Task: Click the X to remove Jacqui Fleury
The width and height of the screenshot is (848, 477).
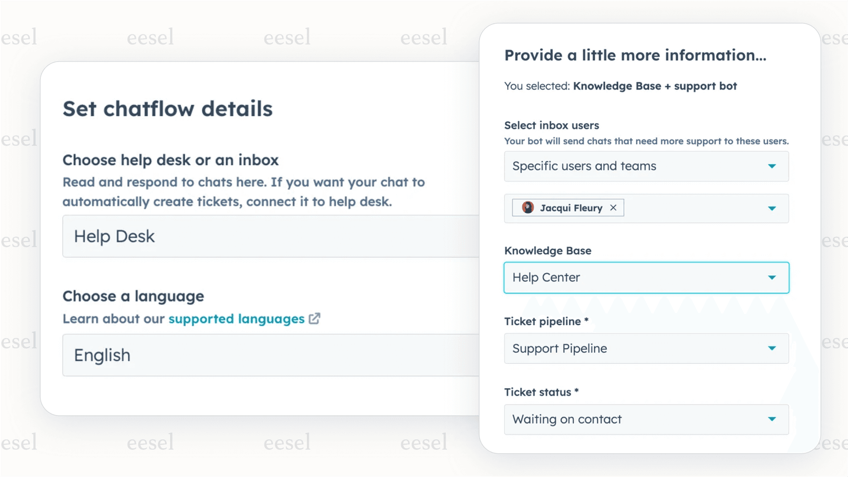Action: (613, 207)
